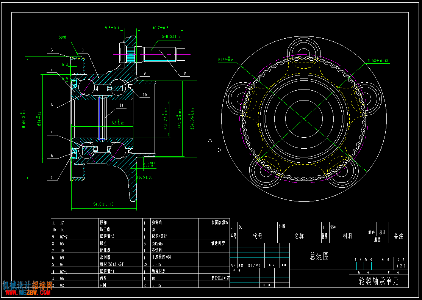This screenshot has width=422, height=300.
Task: Select the 54.6±0.15 width dimension
Action: (103, 204)
